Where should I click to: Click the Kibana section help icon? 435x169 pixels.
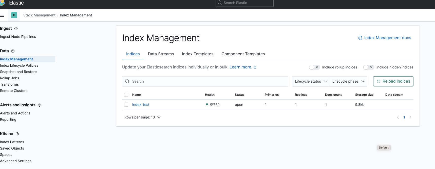coord(17,134)
